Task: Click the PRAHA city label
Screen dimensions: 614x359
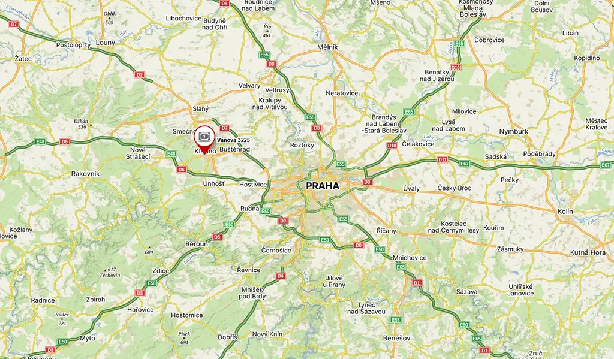Action: pyautogui.click(x=323, y=186)
